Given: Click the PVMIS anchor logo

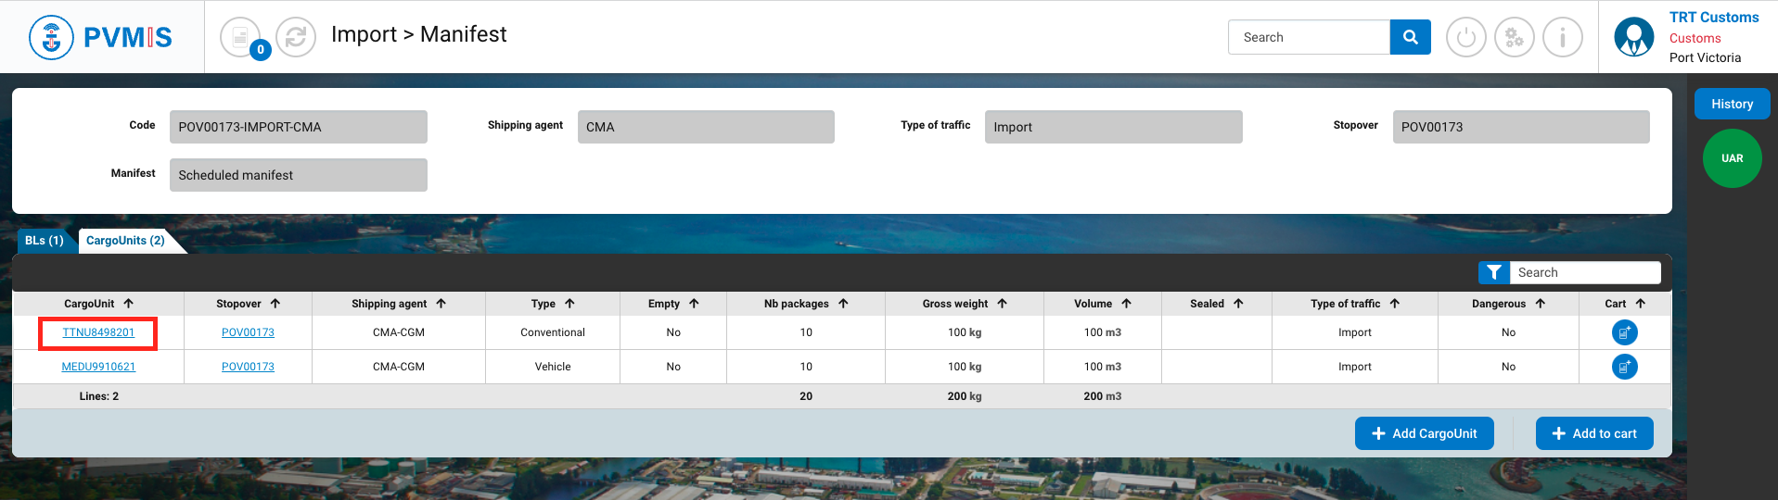Looking at the screenshot, I should click(x=51, y=37).
